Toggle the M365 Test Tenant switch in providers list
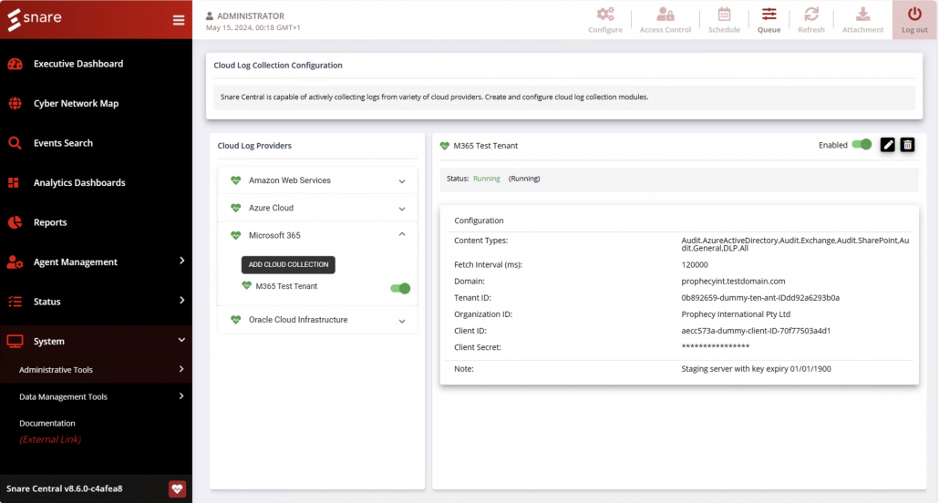The image size is (939, 503). [400, 288]
